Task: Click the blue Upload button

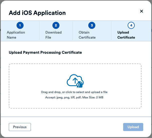Action: (133, 127)
